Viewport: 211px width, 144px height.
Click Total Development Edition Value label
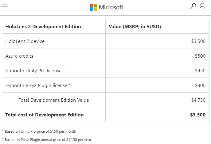coord(54,100)
